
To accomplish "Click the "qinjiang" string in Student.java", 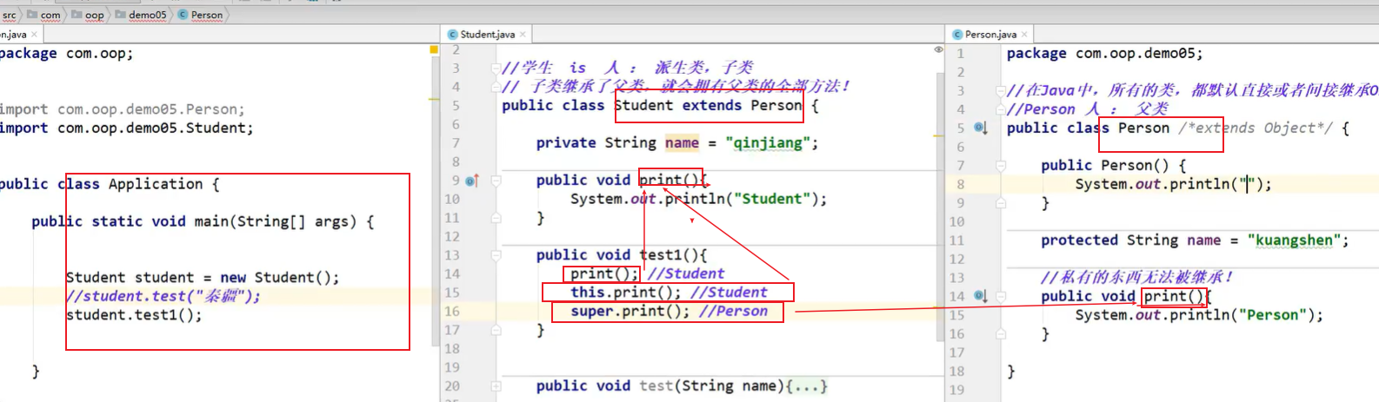I will [x=768, y=143].
